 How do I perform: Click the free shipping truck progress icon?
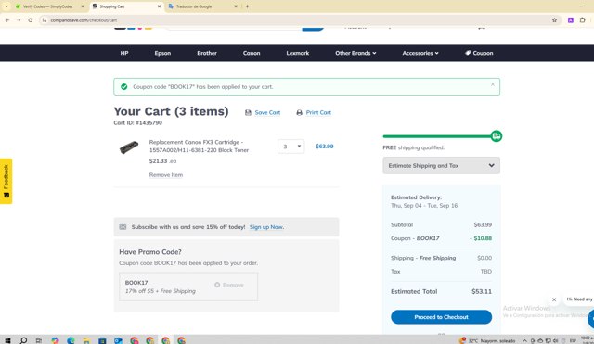(497, 136)
